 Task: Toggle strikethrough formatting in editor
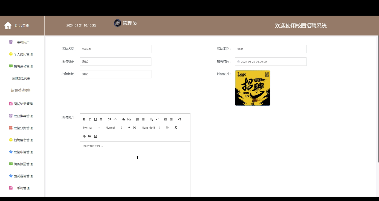[101, 119]
